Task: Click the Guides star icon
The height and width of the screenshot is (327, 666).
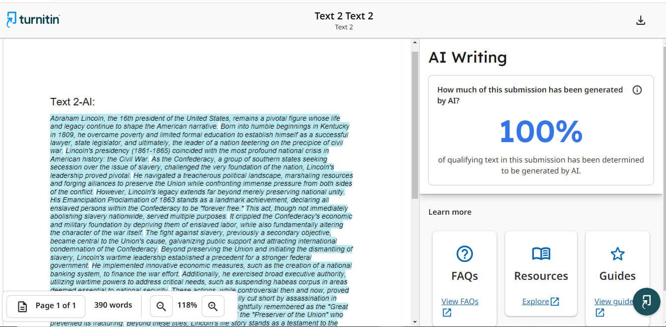Action: point(617,254)
